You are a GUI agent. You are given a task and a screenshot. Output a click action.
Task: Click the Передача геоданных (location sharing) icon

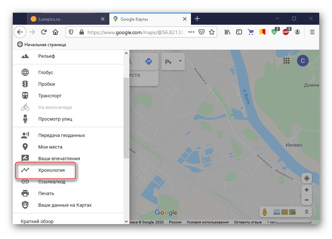pos(26,135)
